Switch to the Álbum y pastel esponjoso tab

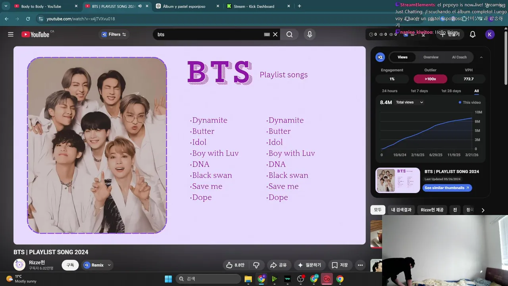tap(187, 6)
